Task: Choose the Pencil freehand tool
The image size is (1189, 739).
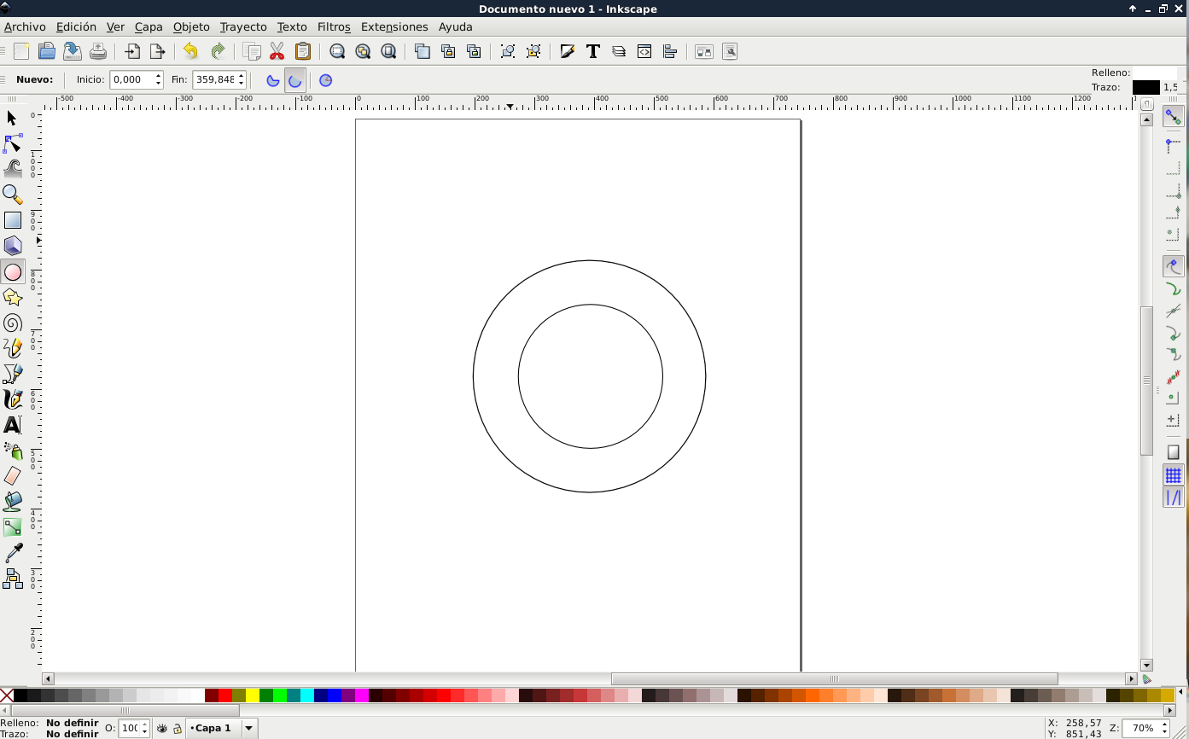Action: (12, 348)
